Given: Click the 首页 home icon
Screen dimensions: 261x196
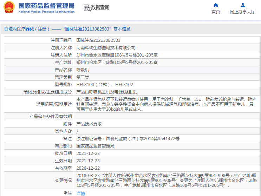Looking at the screenshot, I should pos(216,5).
